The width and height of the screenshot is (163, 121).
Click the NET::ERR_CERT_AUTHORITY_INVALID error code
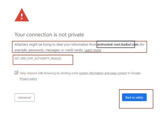point(38,58)
